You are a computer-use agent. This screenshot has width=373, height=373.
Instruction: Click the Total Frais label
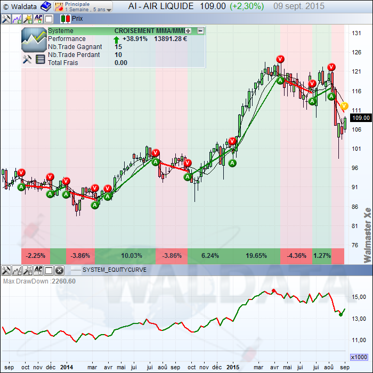click(x=63, y=63)
